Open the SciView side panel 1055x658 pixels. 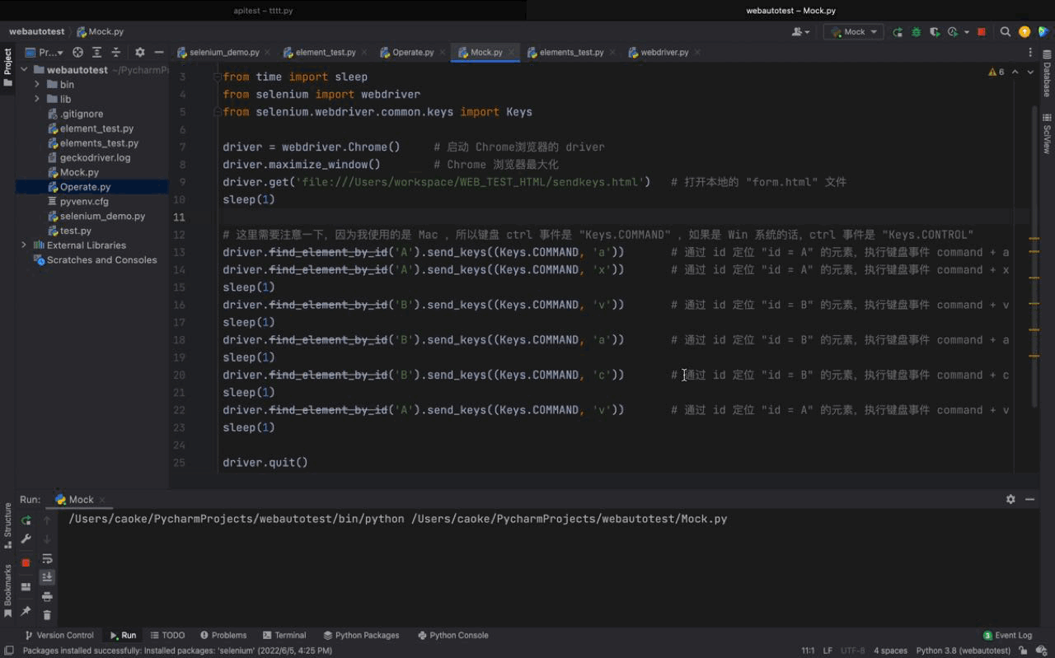pyautogui.click(x=1047, y=135)
